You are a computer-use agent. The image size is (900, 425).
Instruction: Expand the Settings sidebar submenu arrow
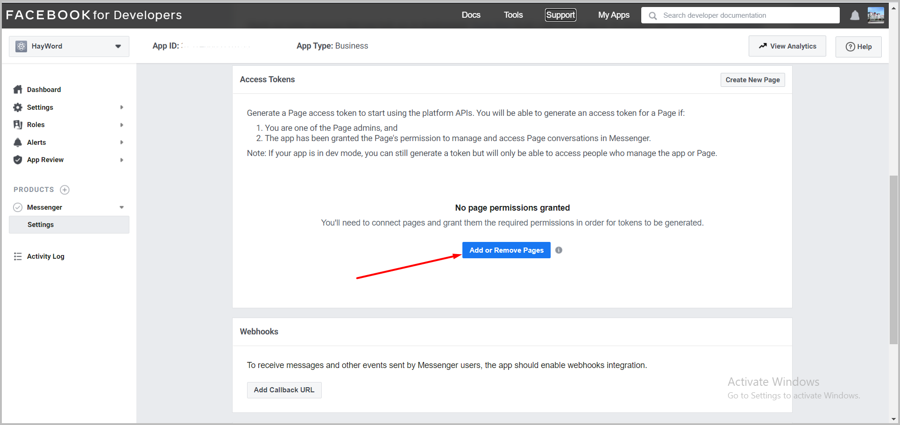click(x=122, y=107)
